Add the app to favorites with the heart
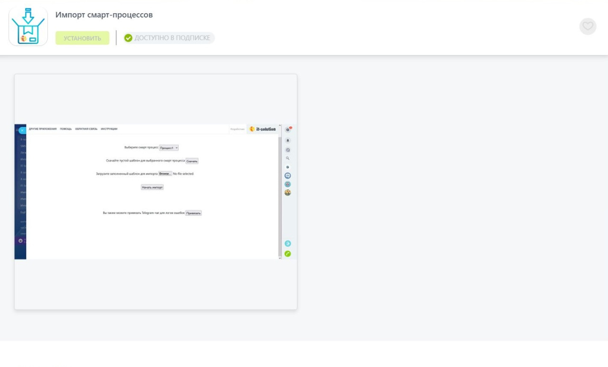The width and height of the screenshot is (608, 367). [x=588, y=26]
